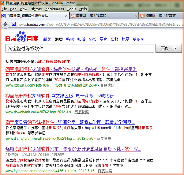Open the first result from 绿色软件联盟
184x175 pixels.
(71, 69)
